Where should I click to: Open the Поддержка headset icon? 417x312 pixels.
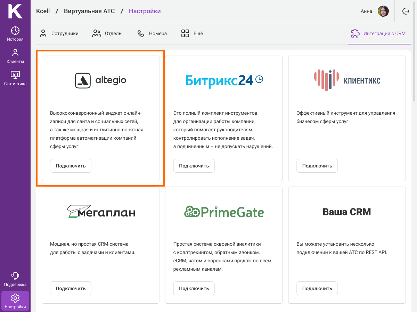(15, 276)
